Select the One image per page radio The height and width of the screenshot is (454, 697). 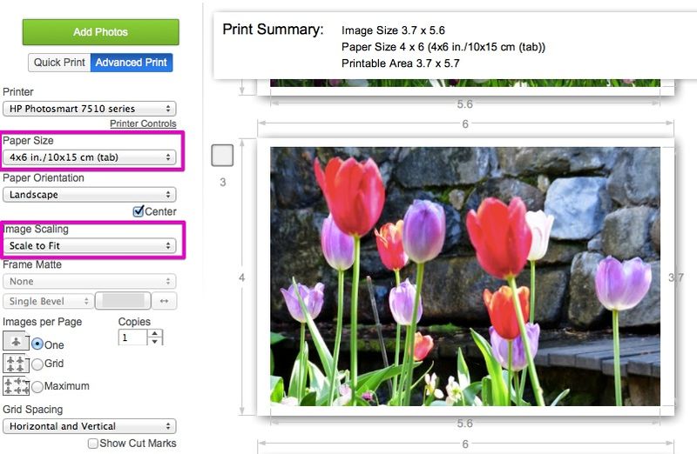[x=37, y=344]
